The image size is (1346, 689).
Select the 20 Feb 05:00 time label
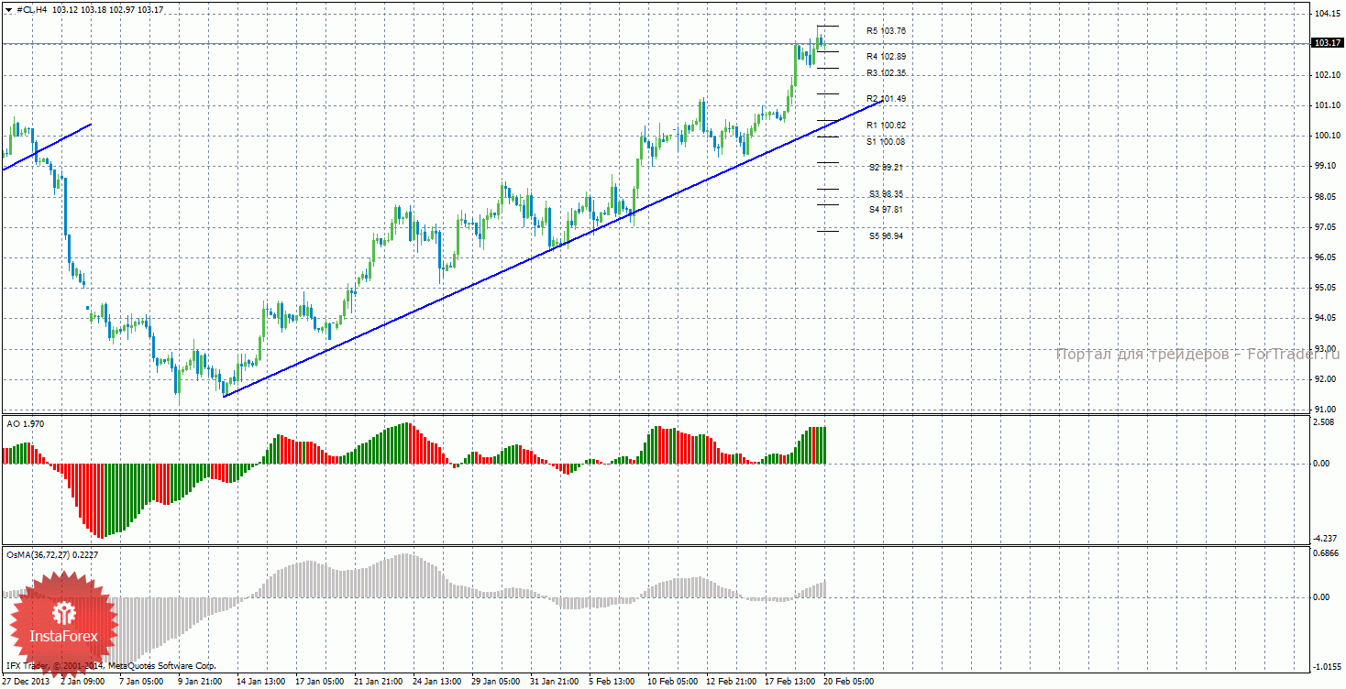(848, 682)
